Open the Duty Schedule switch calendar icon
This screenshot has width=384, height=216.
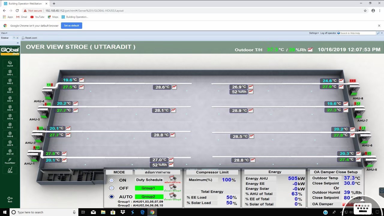pyautogui.click(x=172, y=178)
